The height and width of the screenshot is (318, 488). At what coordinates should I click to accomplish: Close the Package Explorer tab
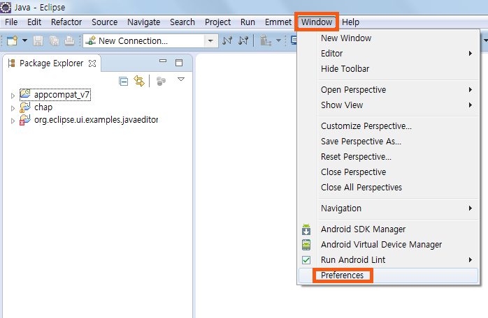92,63
